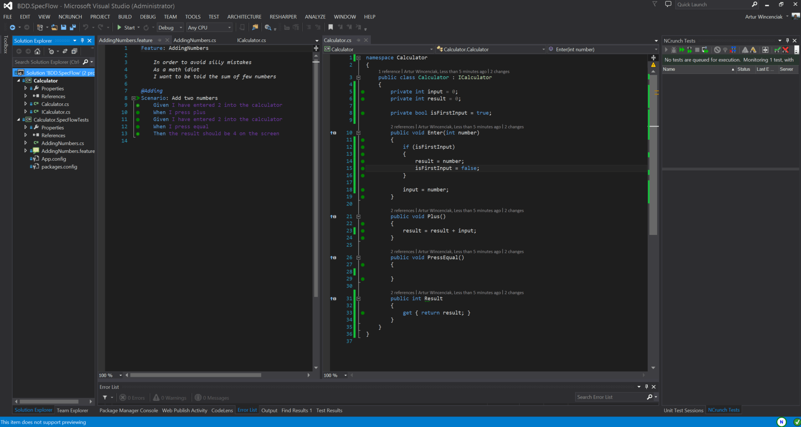Click the NCrunch status icon in status bar
The width and height of the screenshot is (801, 427).
(781, 422)
